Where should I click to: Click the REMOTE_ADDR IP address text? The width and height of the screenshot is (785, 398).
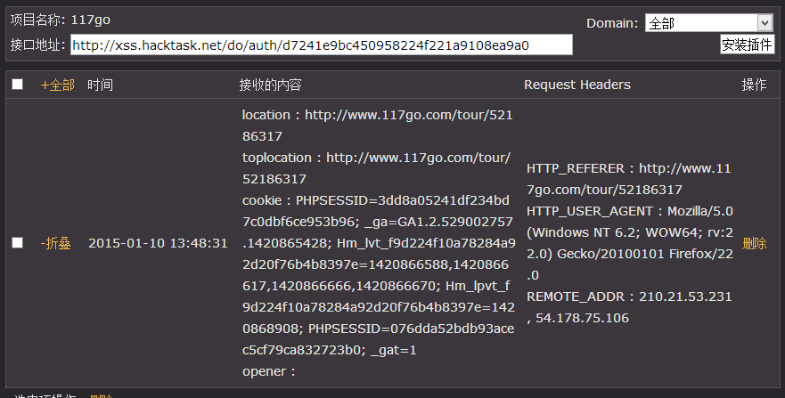(629, 307)
